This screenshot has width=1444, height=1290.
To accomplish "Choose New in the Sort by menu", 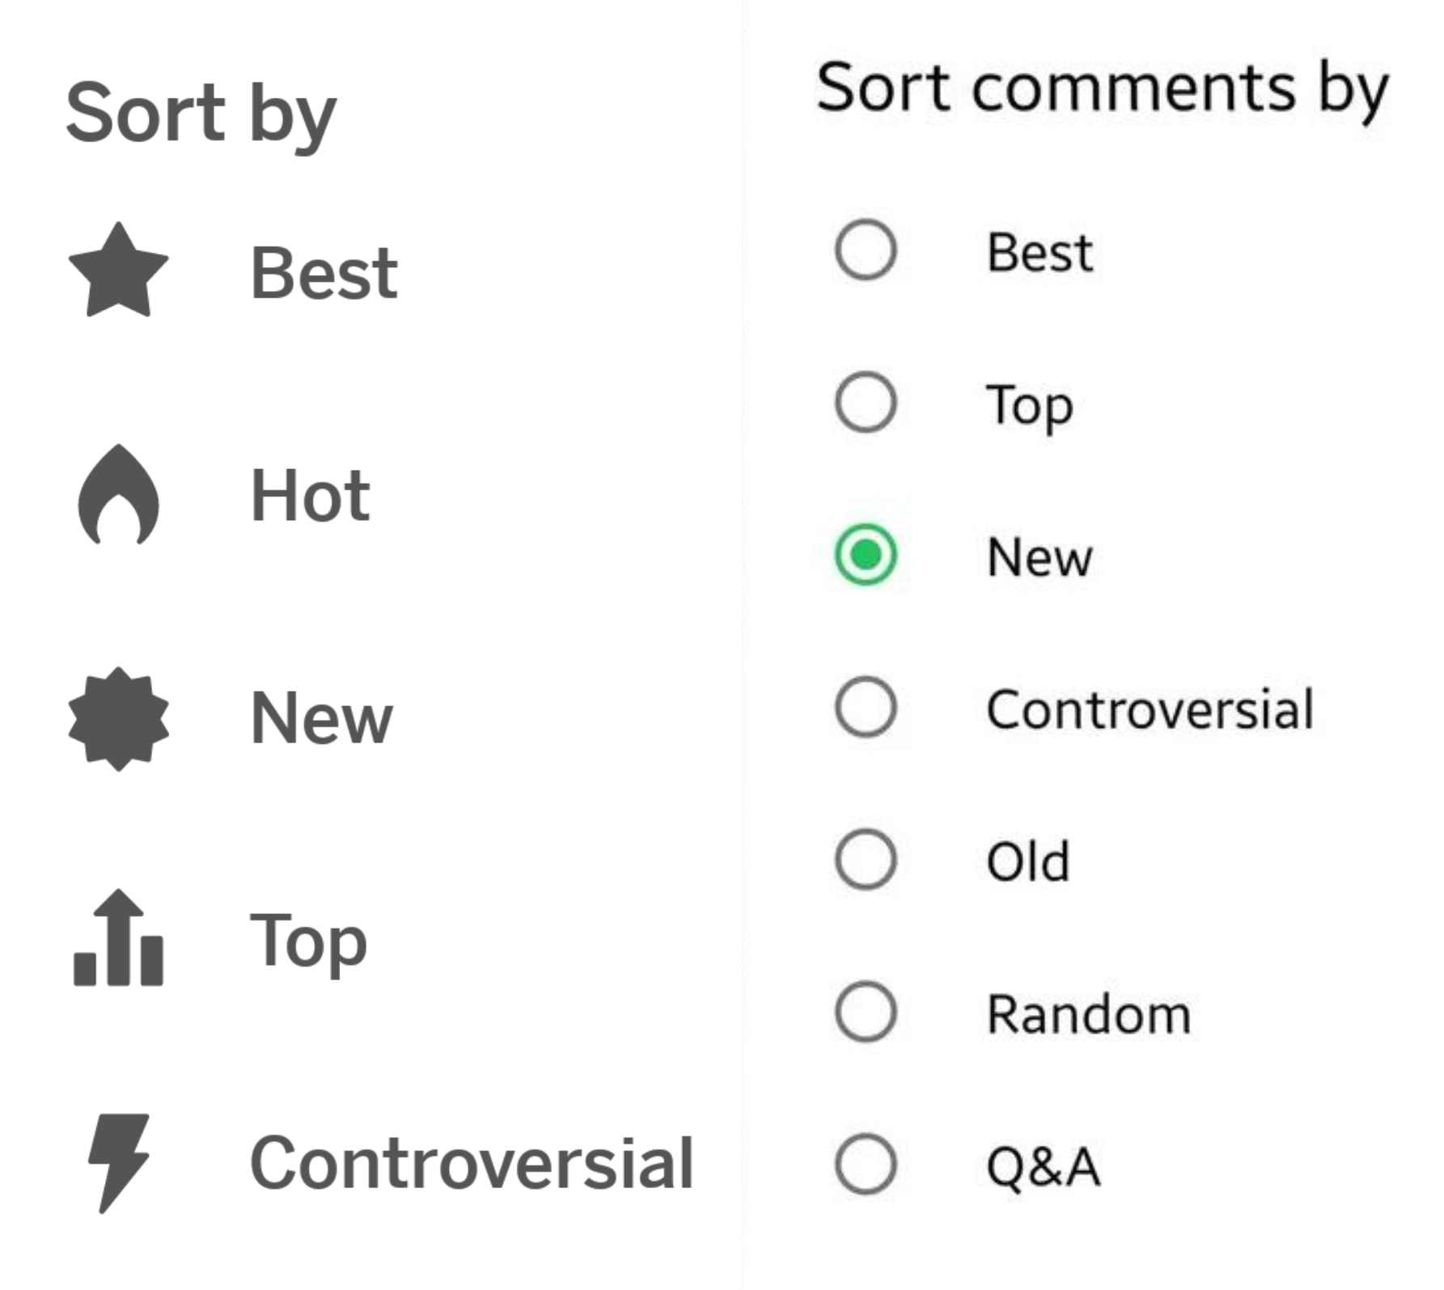I will click(322, 717).
